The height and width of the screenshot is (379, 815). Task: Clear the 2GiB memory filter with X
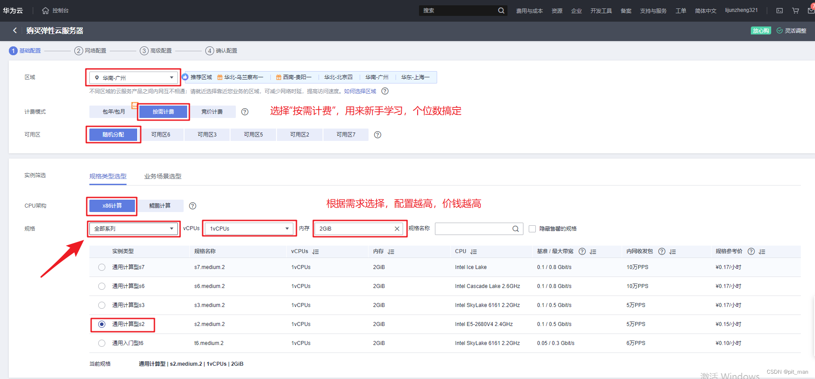[397, 229]
